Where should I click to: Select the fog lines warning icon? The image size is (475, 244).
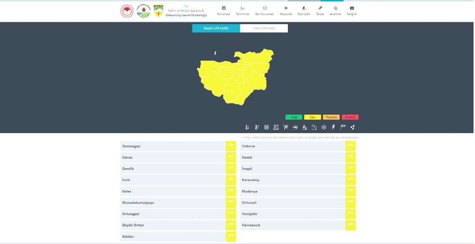[x=266, y=127]
